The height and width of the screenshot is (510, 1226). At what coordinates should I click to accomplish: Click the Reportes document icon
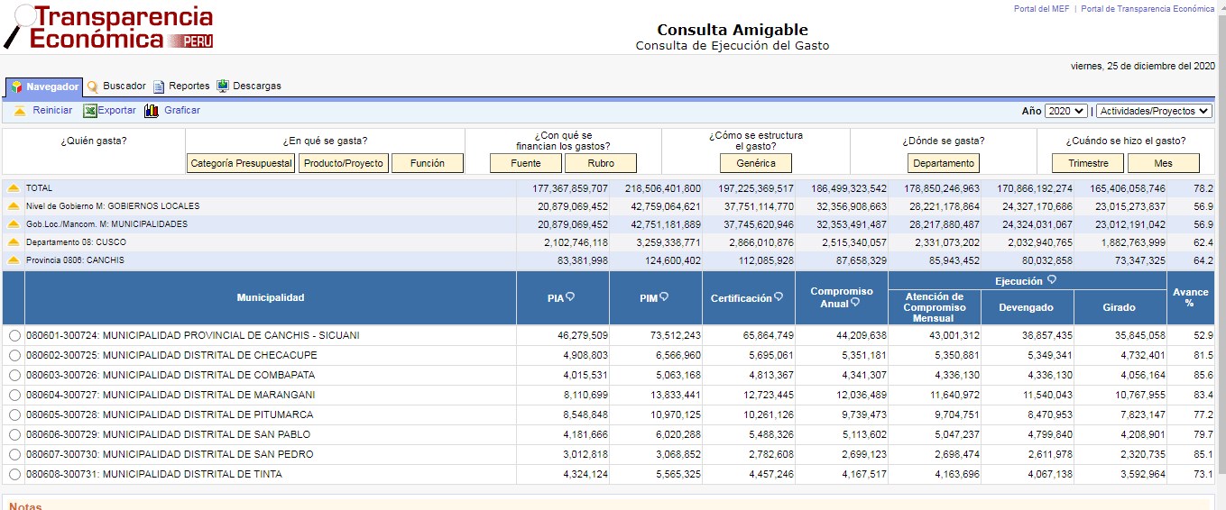click(159, 87)
